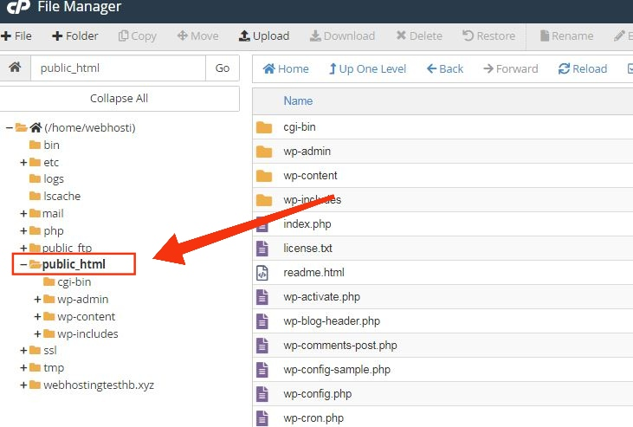633x427 pixels.
Task: Click the home icon beside path field
Action: (15, 68)
